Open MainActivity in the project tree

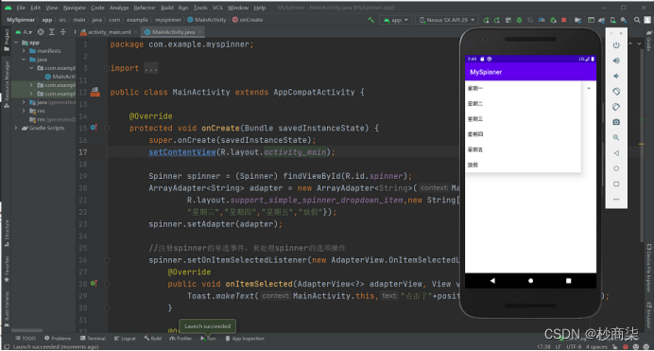60,77
